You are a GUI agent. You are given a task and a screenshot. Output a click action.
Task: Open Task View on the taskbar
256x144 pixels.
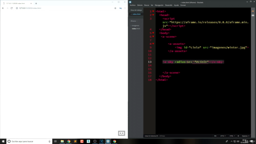[x=56, y=141]
